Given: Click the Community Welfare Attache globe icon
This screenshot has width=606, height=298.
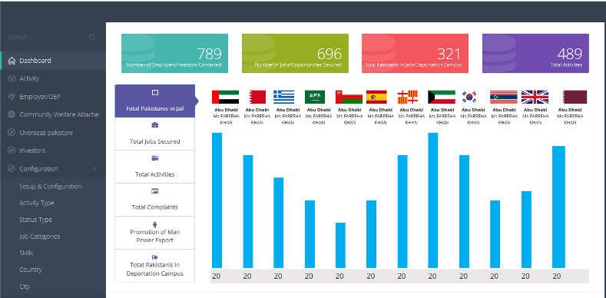Looking at the screenshot, I should 12,114.
